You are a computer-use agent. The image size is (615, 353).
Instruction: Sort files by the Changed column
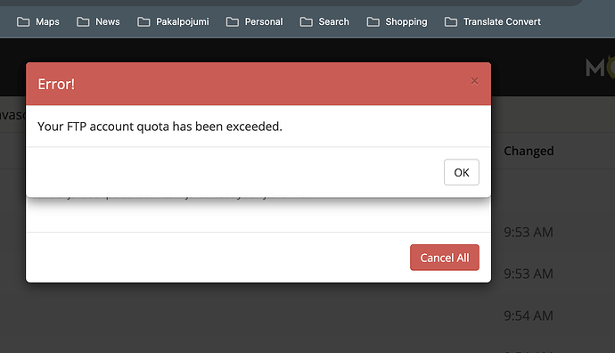(x=529, y=151)
